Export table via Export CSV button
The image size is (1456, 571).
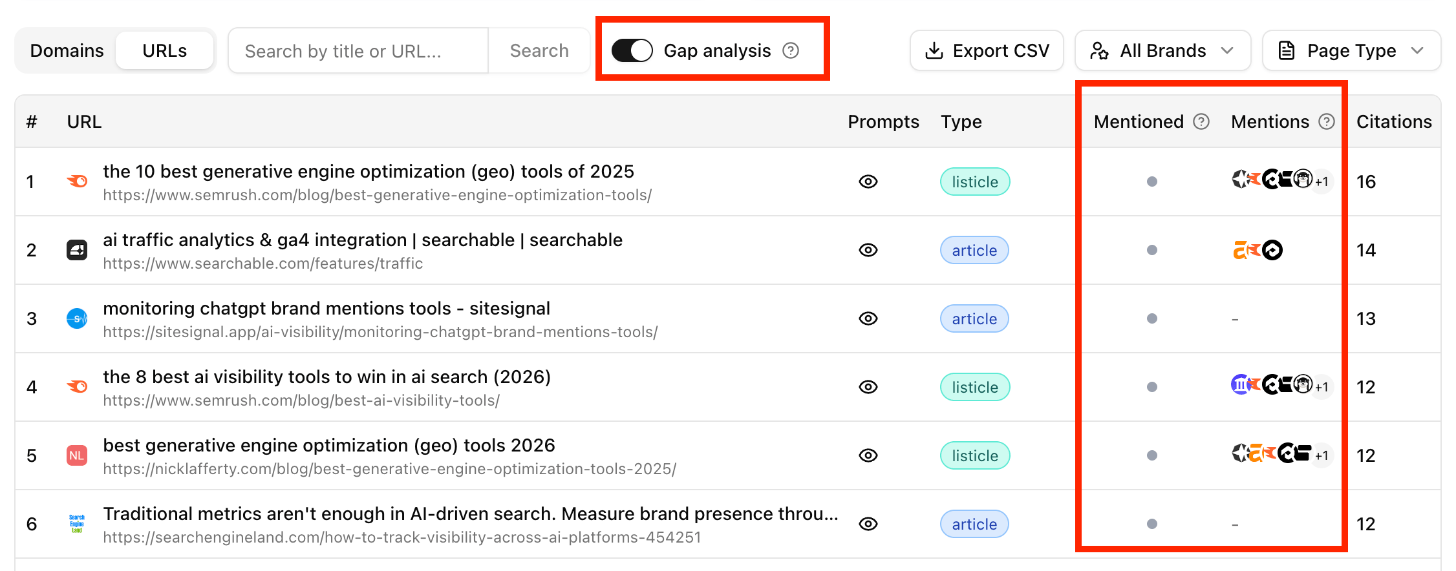tap(987, 50)
